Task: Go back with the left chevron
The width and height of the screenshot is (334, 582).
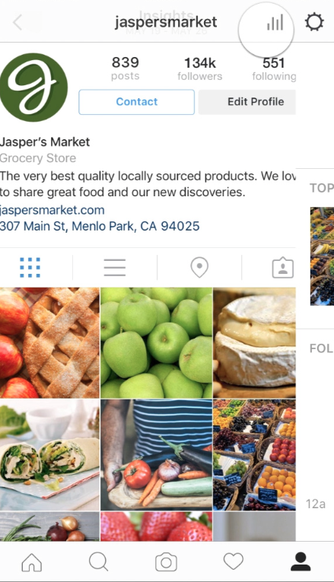Action: coord(17,23)
